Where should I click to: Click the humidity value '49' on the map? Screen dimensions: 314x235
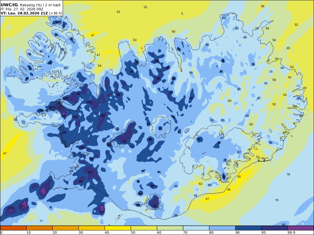tap(305, 88)
